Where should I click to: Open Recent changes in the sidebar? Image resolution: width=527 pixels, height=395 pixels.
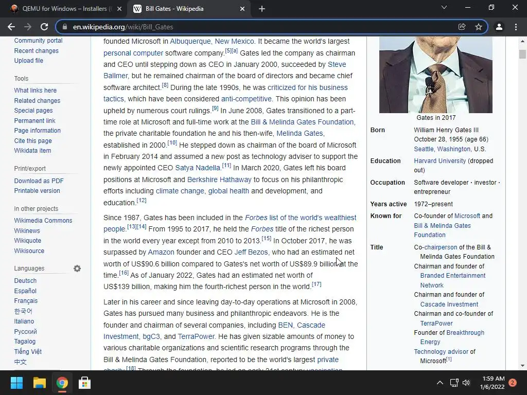point(37,51)
